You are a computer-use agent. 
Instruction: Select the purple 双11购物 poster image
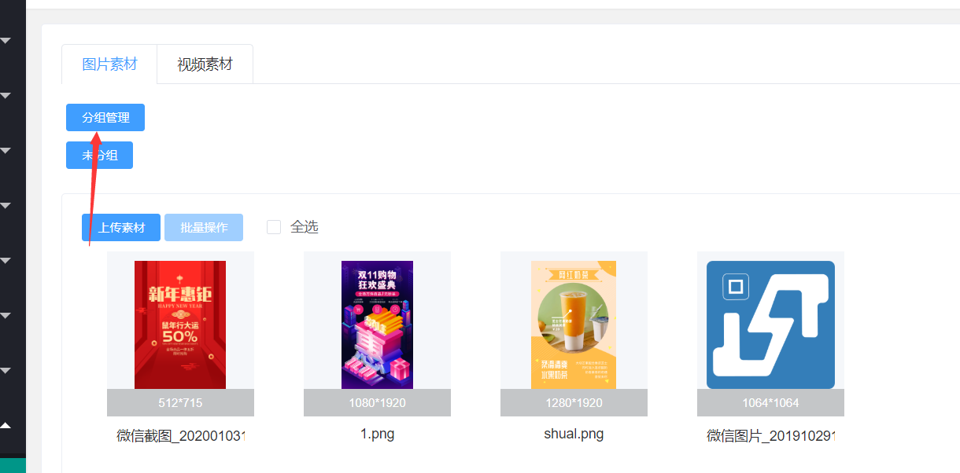tap(377, 324)
